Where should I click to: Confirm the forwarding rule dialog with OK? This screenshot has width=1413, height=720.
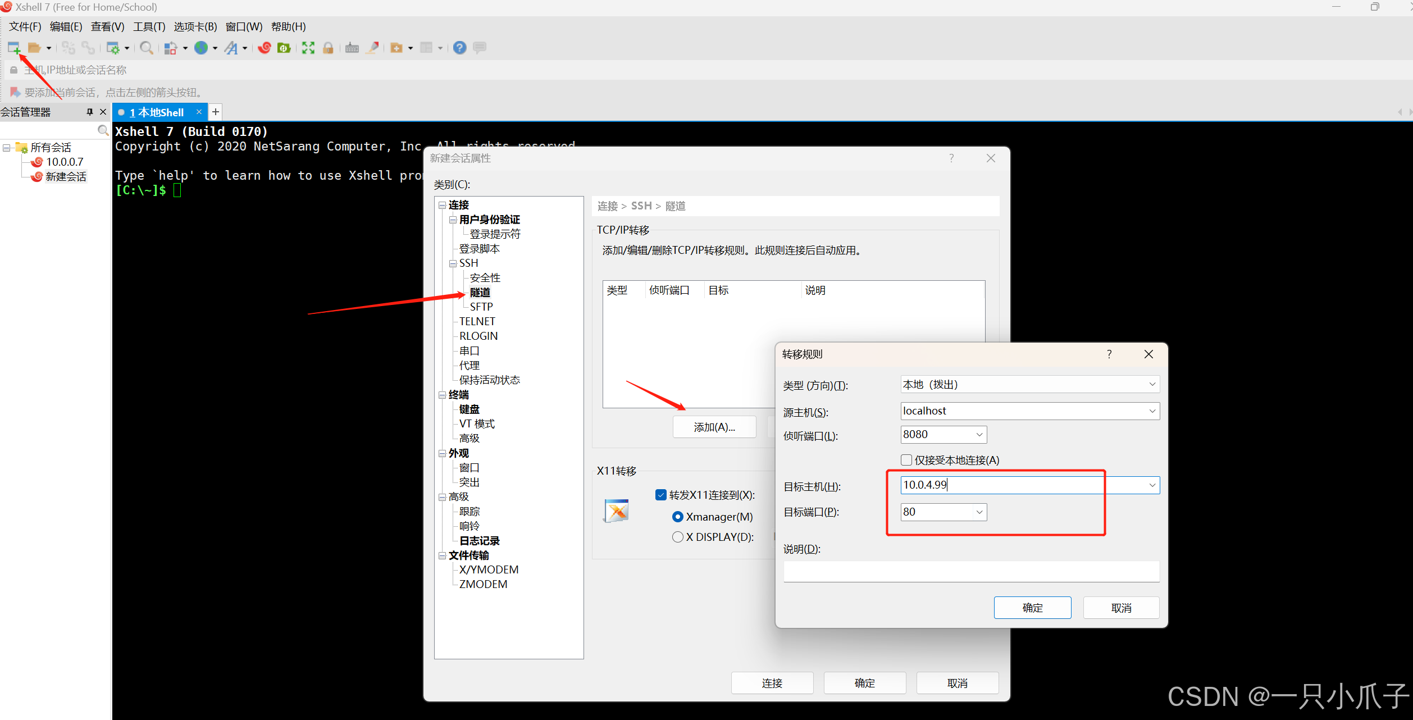[x=1032, y=608]
